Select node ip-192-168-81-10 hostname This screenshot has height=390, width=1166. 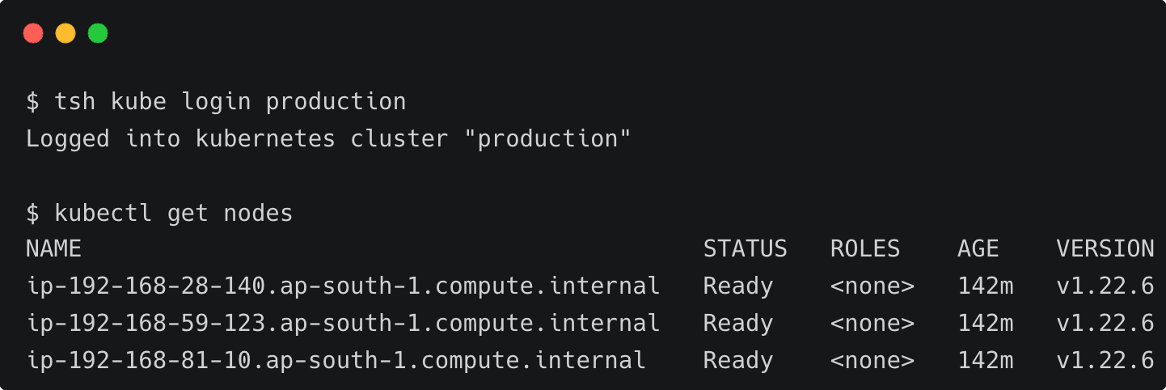[336, 361]
